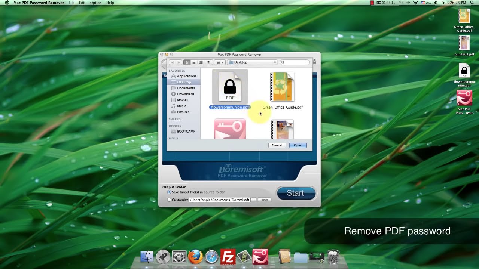Image resolution: width=479 pixels, height=269 pixels.
Task: Open Finder from the Dock
Action: click(x=147, y=257)
